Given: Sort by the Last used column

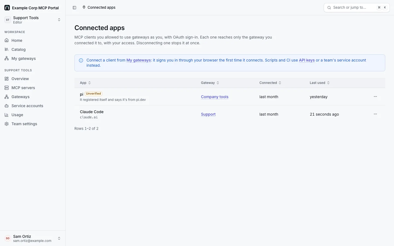Looking at the screenshot, I should click(320, 83).
